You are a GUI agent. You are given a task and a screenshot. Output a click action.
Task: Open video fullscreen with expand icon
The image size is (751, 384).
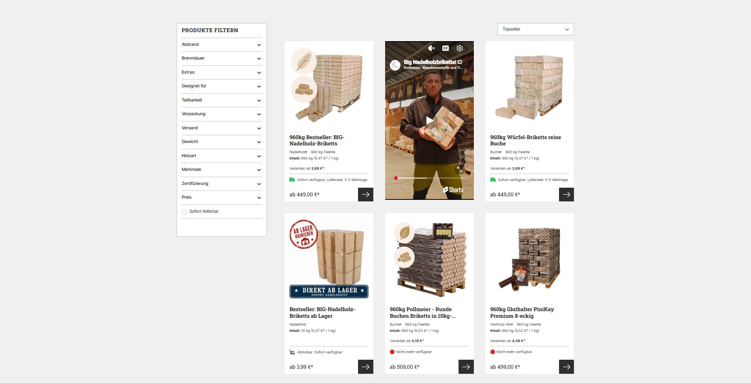459,169
